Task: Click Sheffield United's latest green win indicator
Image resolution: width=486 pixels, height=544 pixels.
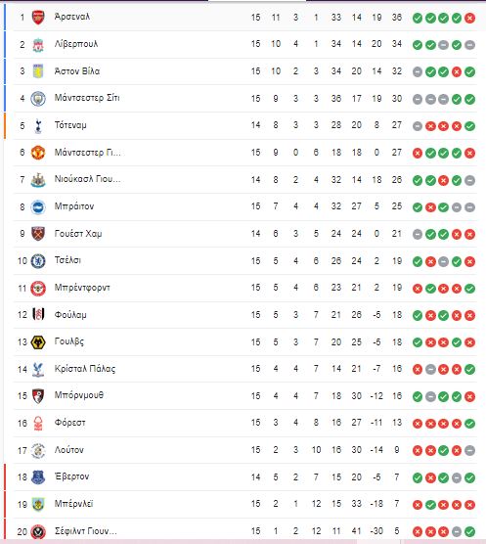Action: click(469, 531)
